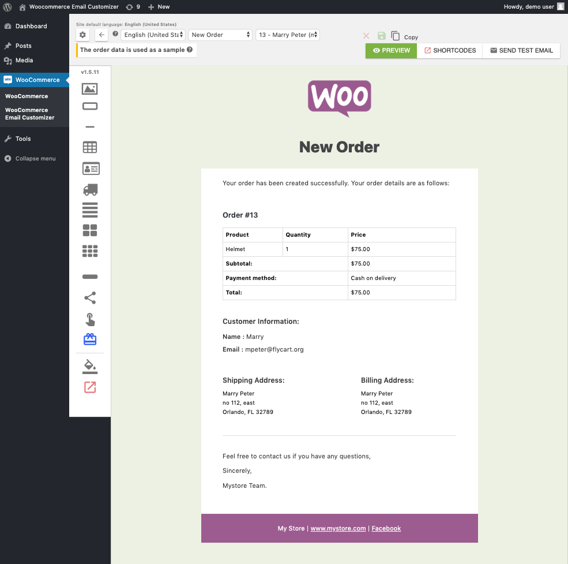Click Subtotal: row label
This screenshot has height=564, width=568.
pyautogui.click(x=239, y=264)
